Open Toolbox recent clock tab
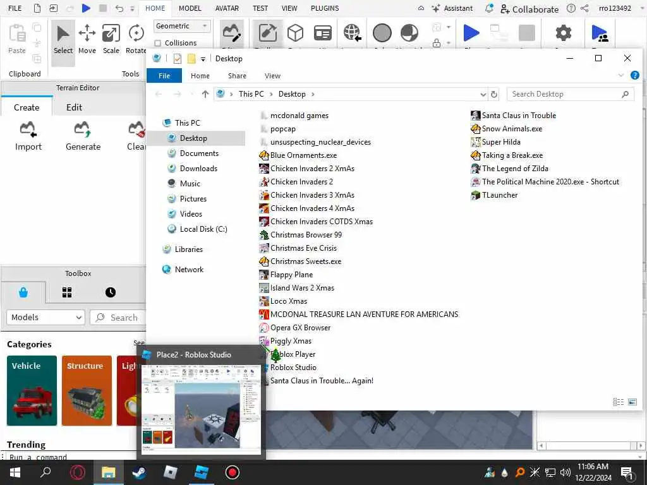The height and width of the screenshot is (485, 647). click(111, 292)
